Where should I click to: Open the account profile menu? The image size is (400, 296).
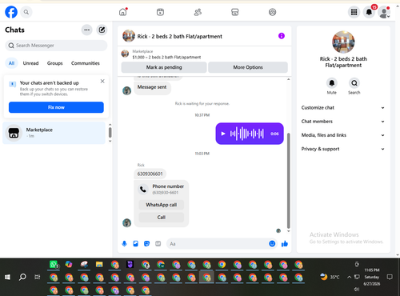tap(384, 12)
